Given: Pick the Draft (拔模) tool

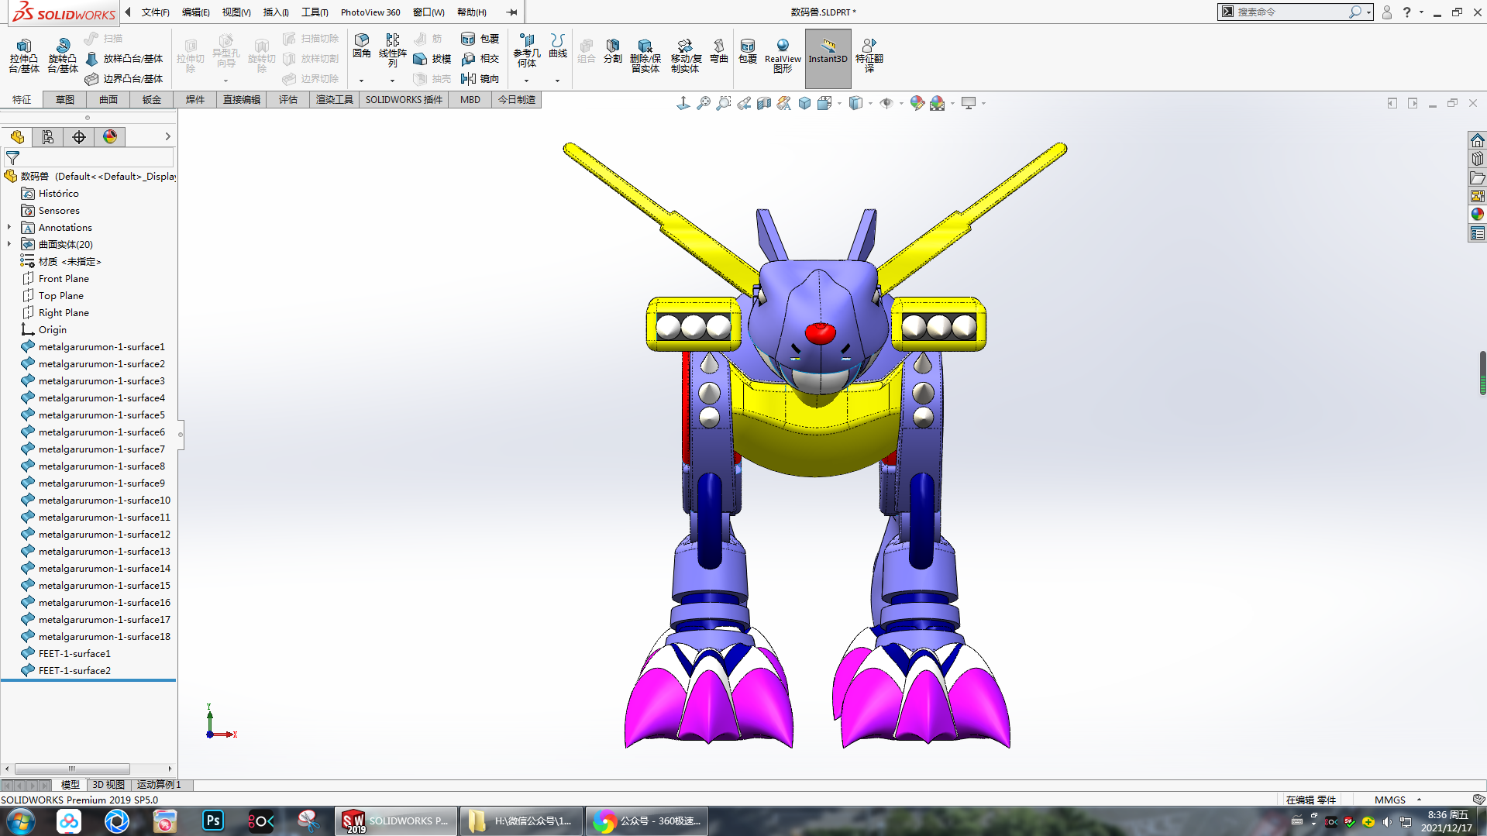Looking at the screenshot, I should [x=432, y=59].
